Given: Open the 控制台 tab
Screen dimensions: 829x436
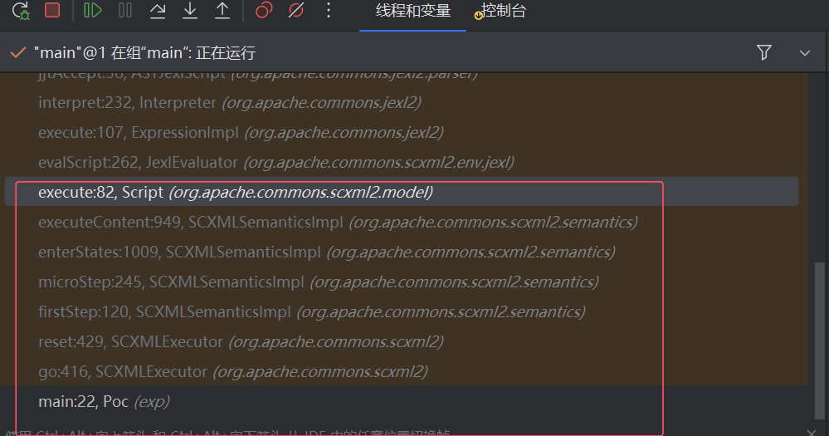Looking at the screenshot, I should coord(502,12).
